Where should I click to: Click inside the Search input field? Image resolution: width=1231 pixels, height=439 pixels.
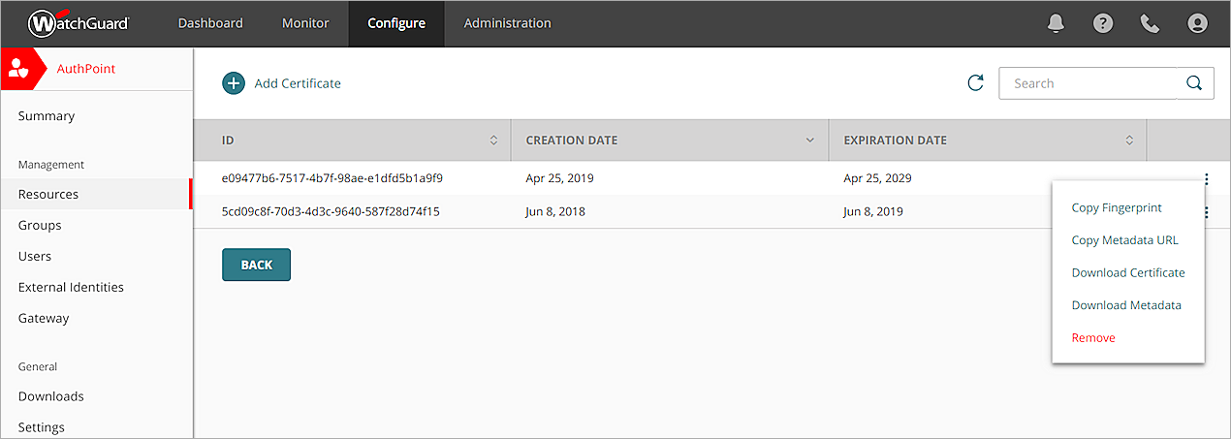(1088, 83)
